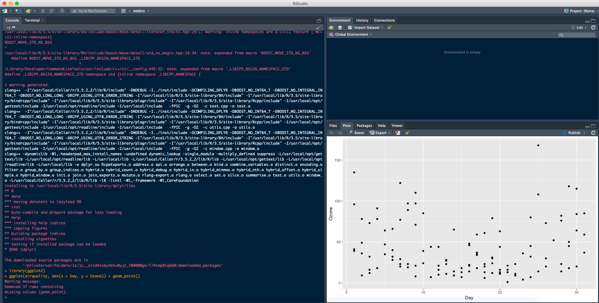Click the ggplot(airquality...) command line

(72, 276)
